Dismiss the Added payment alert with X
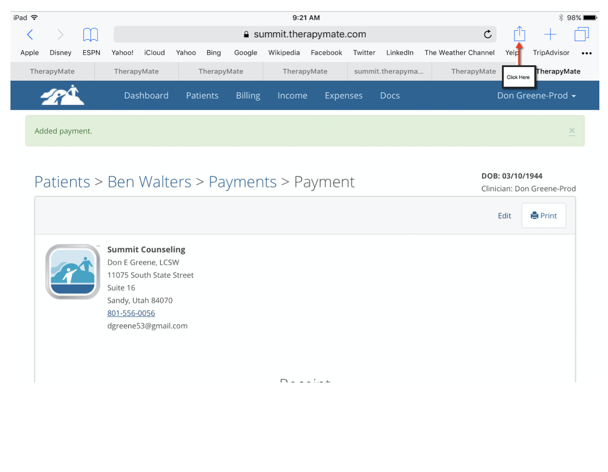Viewport: 608px width, 472px height. point(572,131)
